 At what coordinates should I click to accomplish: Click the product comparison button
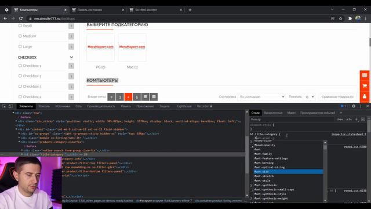(x=337, y=97)
